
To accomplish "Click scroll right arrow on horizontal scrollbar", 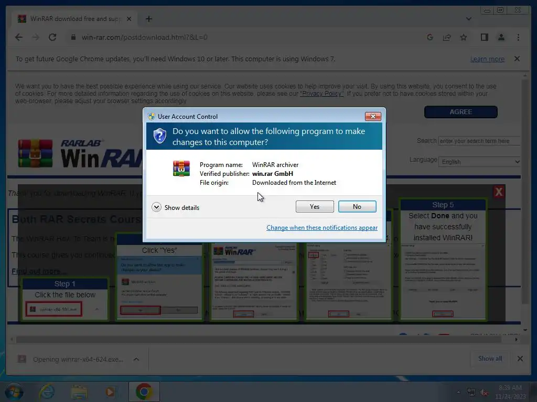I will click(516, 339).
